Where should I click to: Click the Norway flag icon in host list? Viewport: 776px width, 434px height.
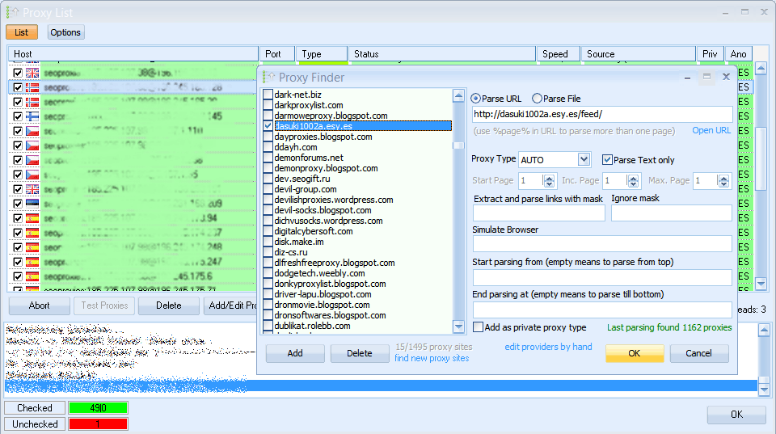point(32,87)
